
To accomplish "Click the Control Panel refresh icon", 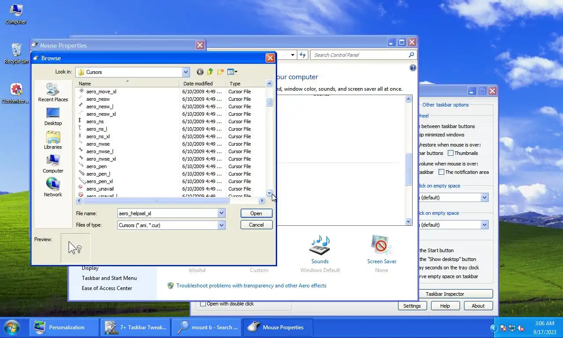I will [x=303, y=55].
